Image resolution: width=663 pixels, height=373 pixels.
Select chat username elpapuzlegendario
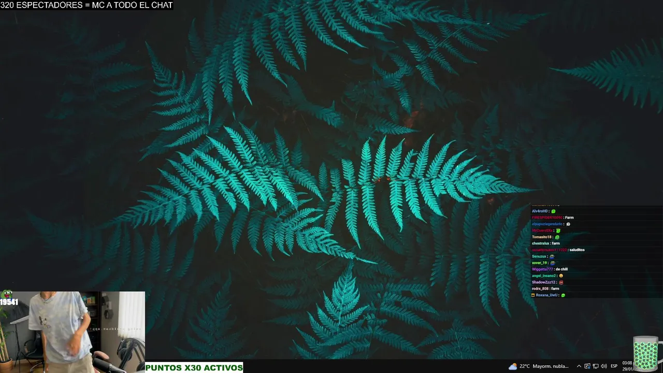coord(547,224)
